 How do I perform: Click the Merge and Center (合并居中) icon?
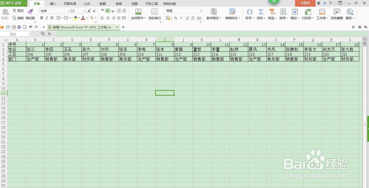click(x=138, y=12)
